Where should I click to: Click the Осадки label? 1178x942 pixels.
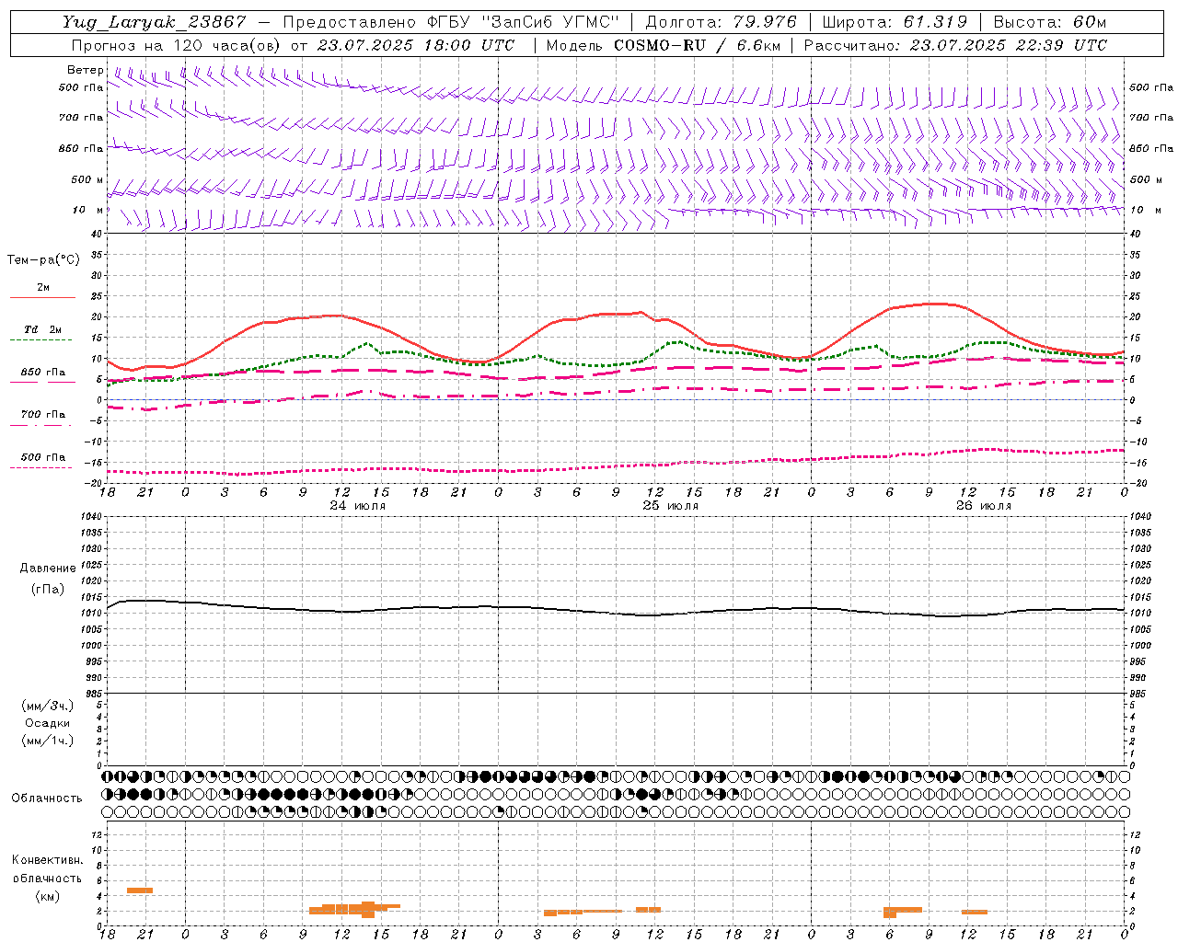pos(48,723)
